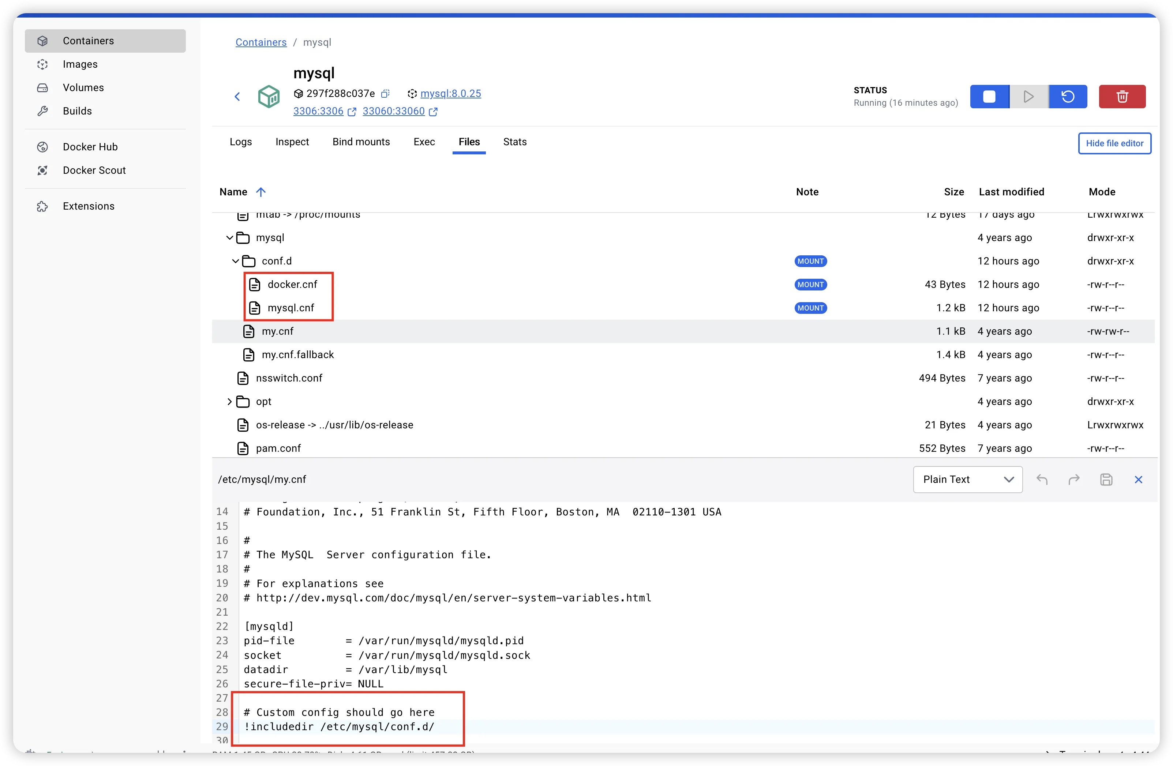The image size is (1173, 766).
Task: Click MOUNT badge on docker.cnf row
Action: pos(810,285)
